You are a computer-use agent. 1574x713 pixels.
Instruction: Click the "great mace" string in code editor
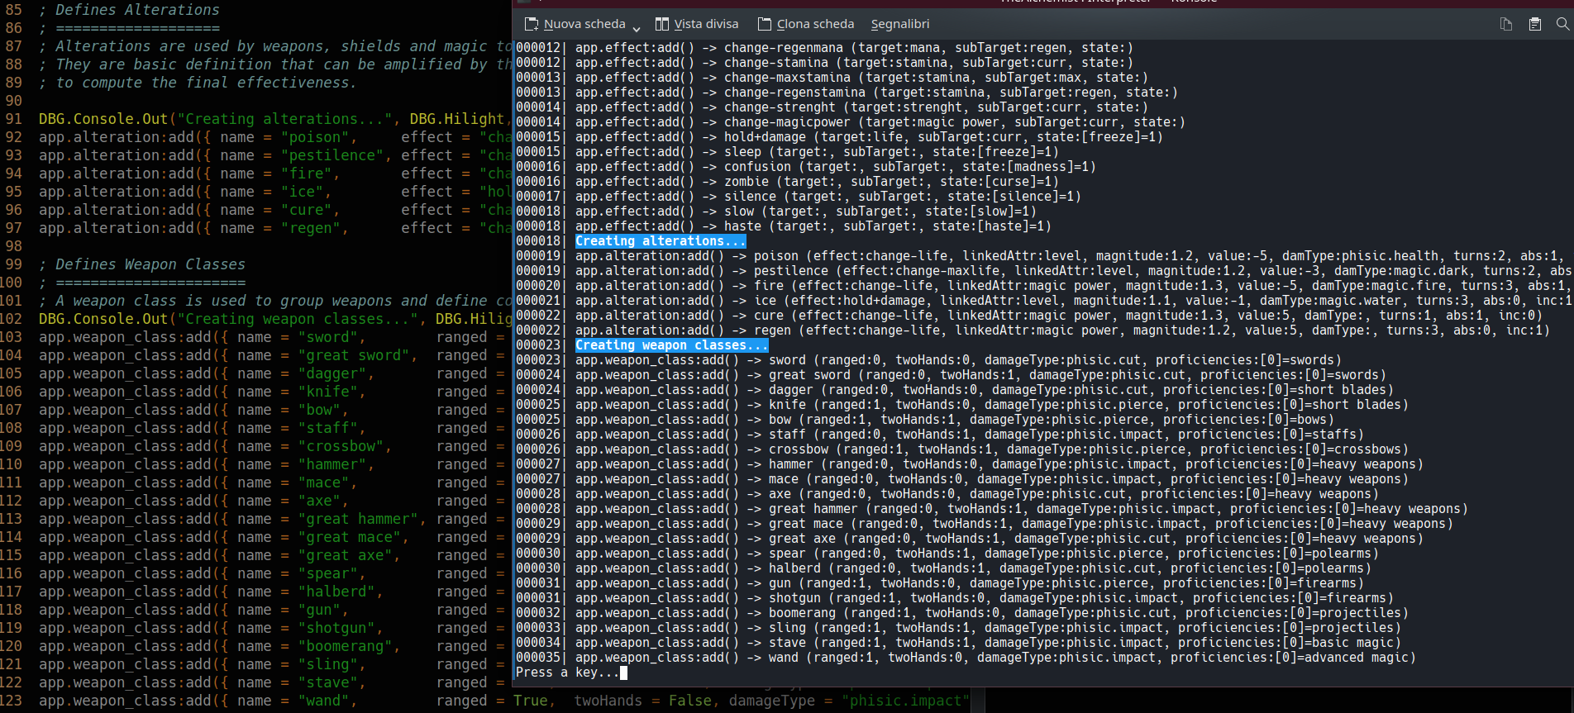pos(350,537)
